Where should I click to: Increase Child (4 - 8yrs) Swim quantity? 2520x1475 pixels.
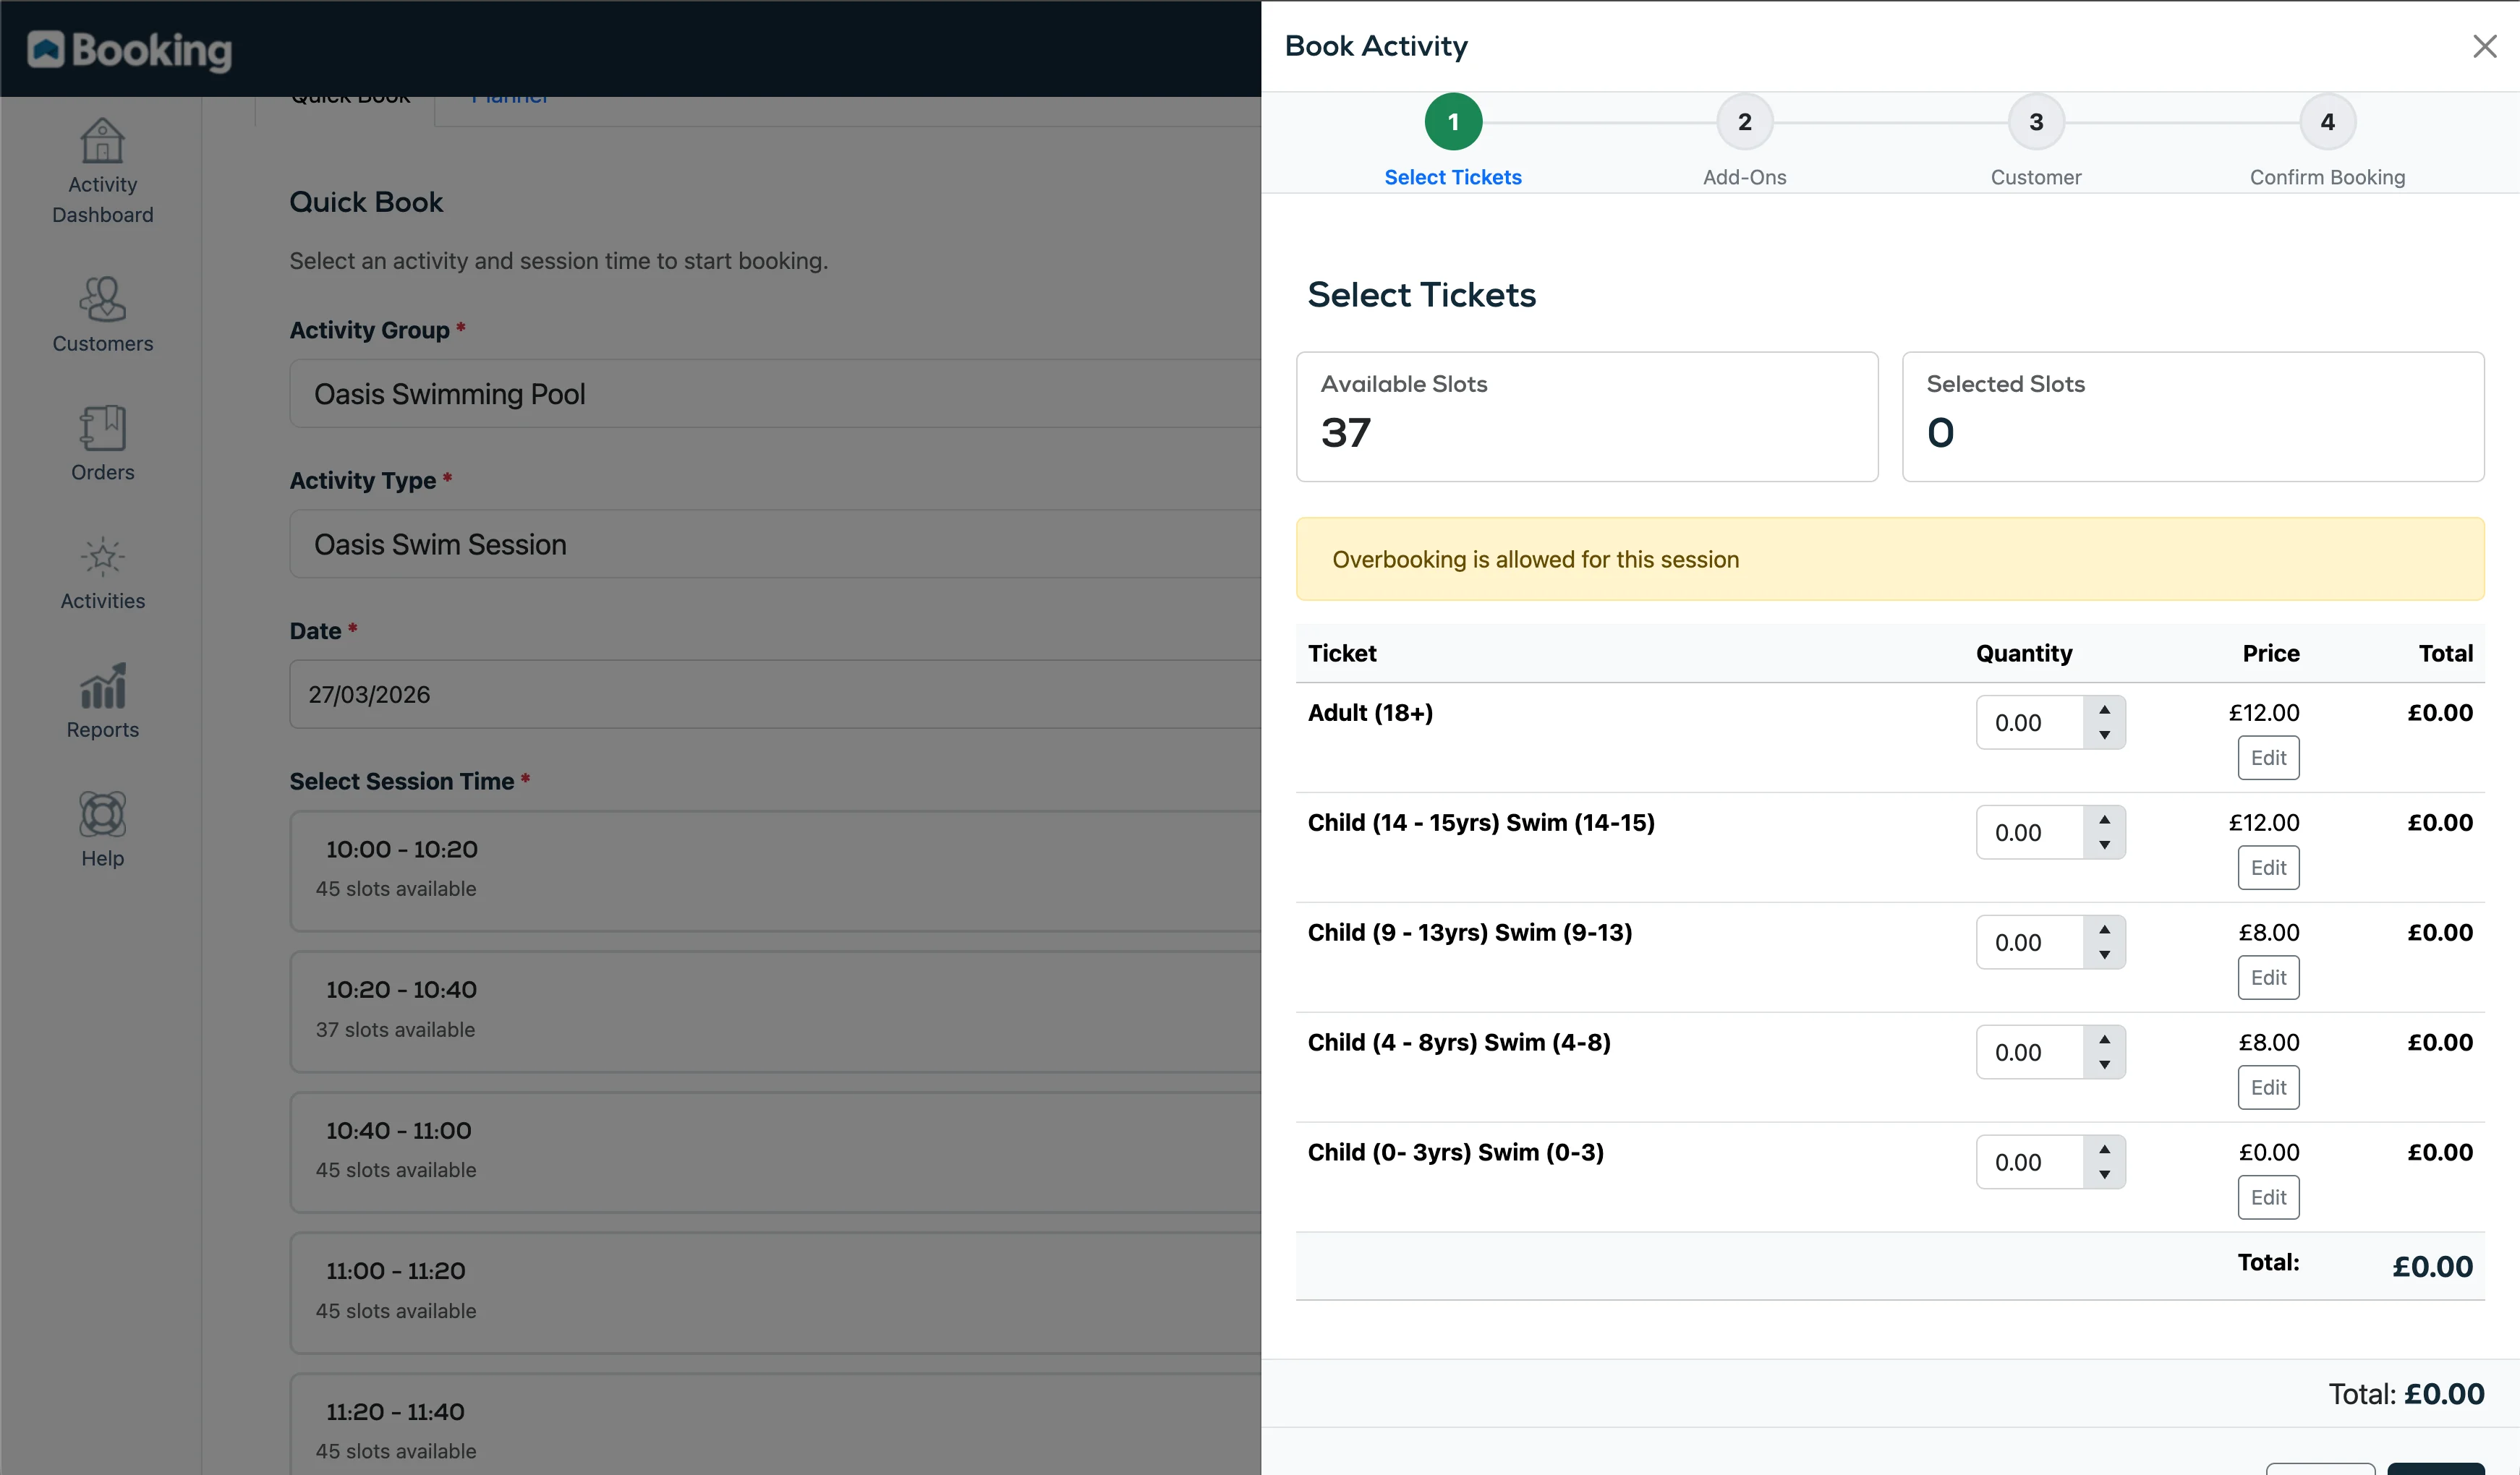[2104, 1039]
